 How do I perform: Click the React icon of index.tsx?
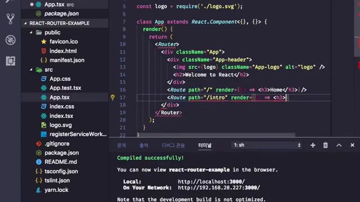44,116
